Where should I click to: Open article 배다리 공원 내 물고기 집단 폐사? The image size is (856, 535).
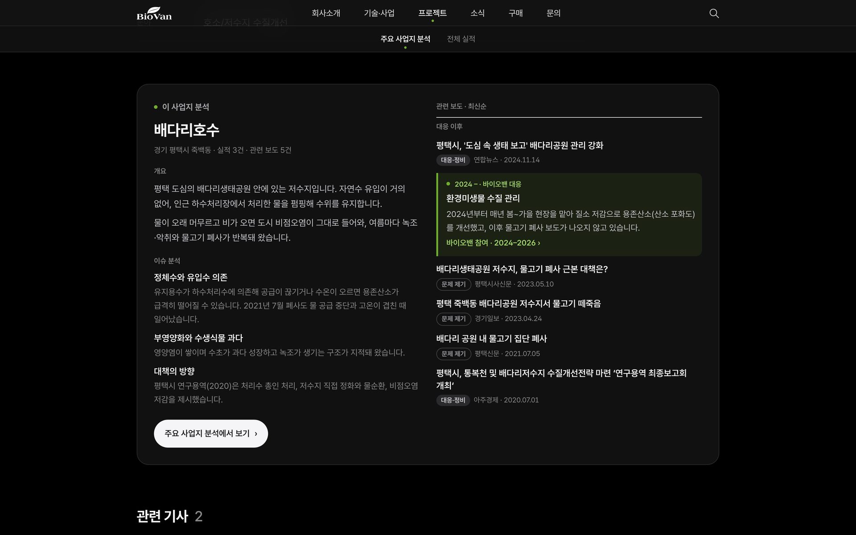[491, 339]
